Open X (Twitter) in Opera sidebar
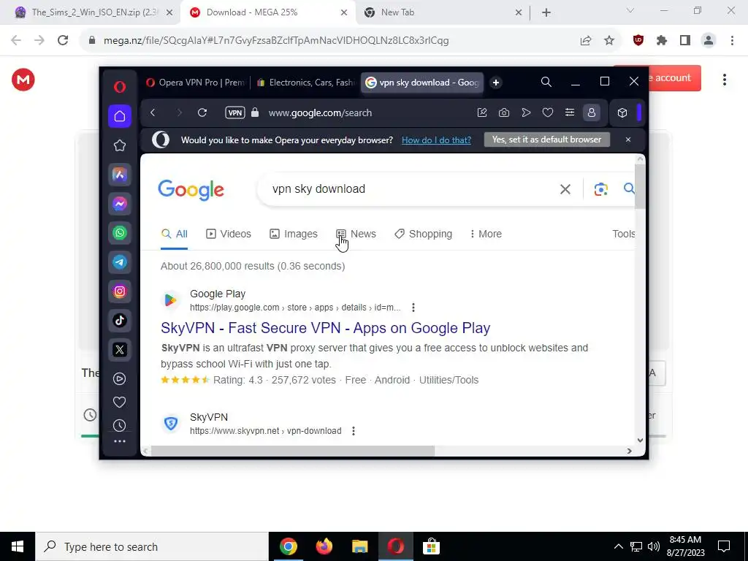Viewport: 748px width, 561px height. point(119,350)
